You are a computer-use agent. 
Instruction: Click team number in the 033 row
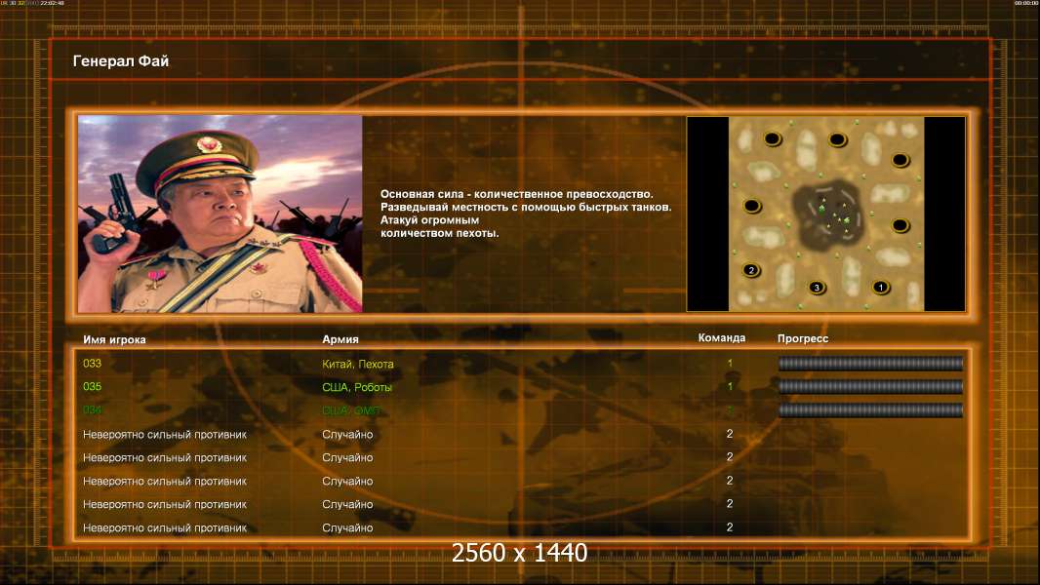pos(730,363)
